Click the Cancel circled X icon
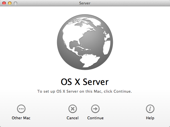 (x=73, y=109)
